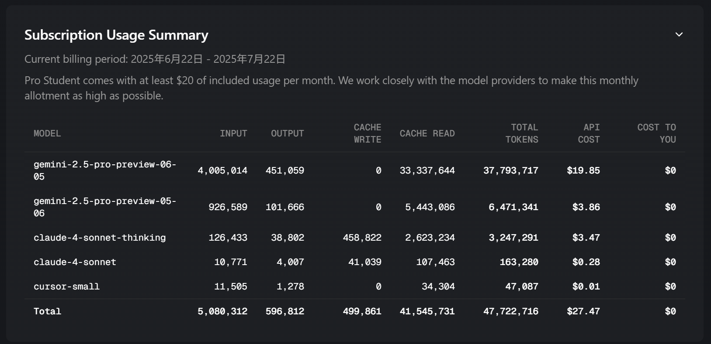The width and height of the screenshot is (711, 344).
Task: Click cache read value 2,623,234
Action: [430, 238]
